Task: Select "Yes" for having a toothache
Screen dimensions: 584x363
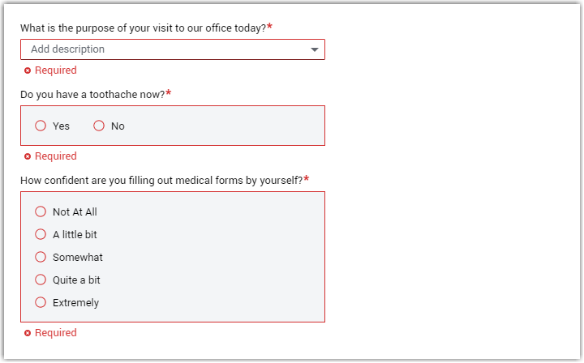Action: (41, 126)
